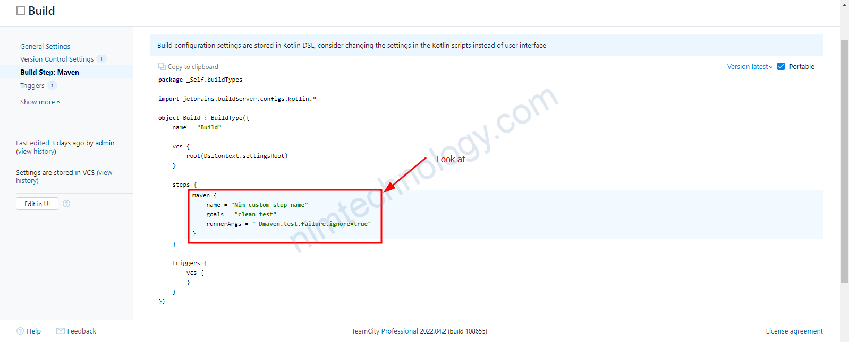Click the scrollbar up arrow

844,4
